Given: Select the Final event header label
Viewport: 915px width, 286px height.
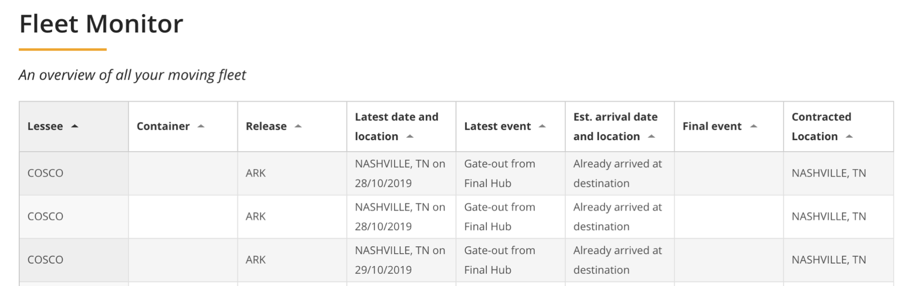Looking at the screenshot, I should point(712,126).
